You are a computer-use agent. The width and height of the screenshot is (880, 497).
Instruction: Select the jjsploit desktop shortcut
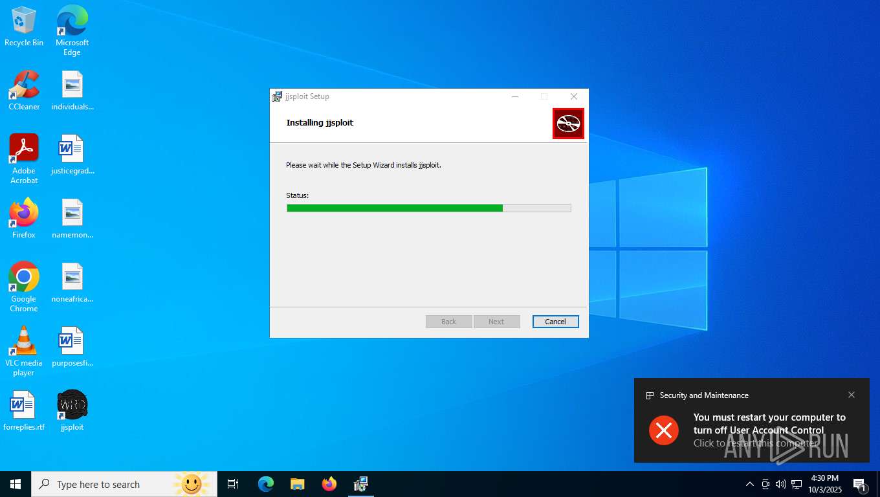72,411
